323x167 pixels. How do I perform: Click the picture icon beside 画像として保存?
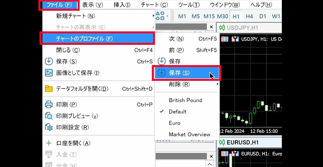pyautogui.click(x=49, y=73)
